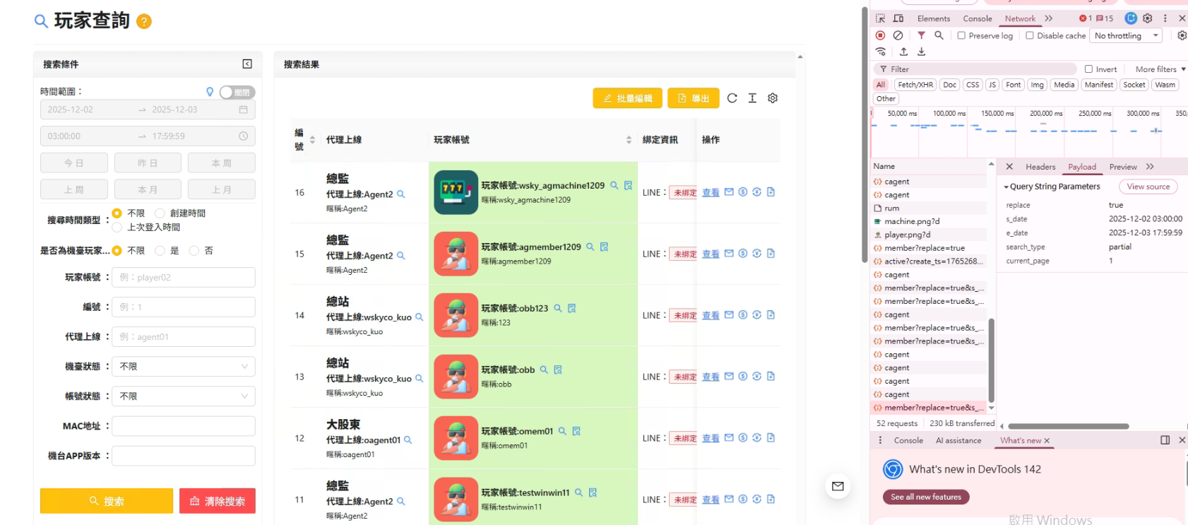
Task: Click the refresh icon above the results table
Action: click(732, 98)
